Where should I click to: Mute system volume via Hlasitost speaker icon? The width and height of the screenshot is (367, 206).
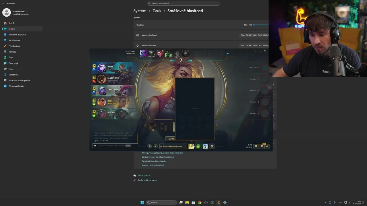coord(245,25)
